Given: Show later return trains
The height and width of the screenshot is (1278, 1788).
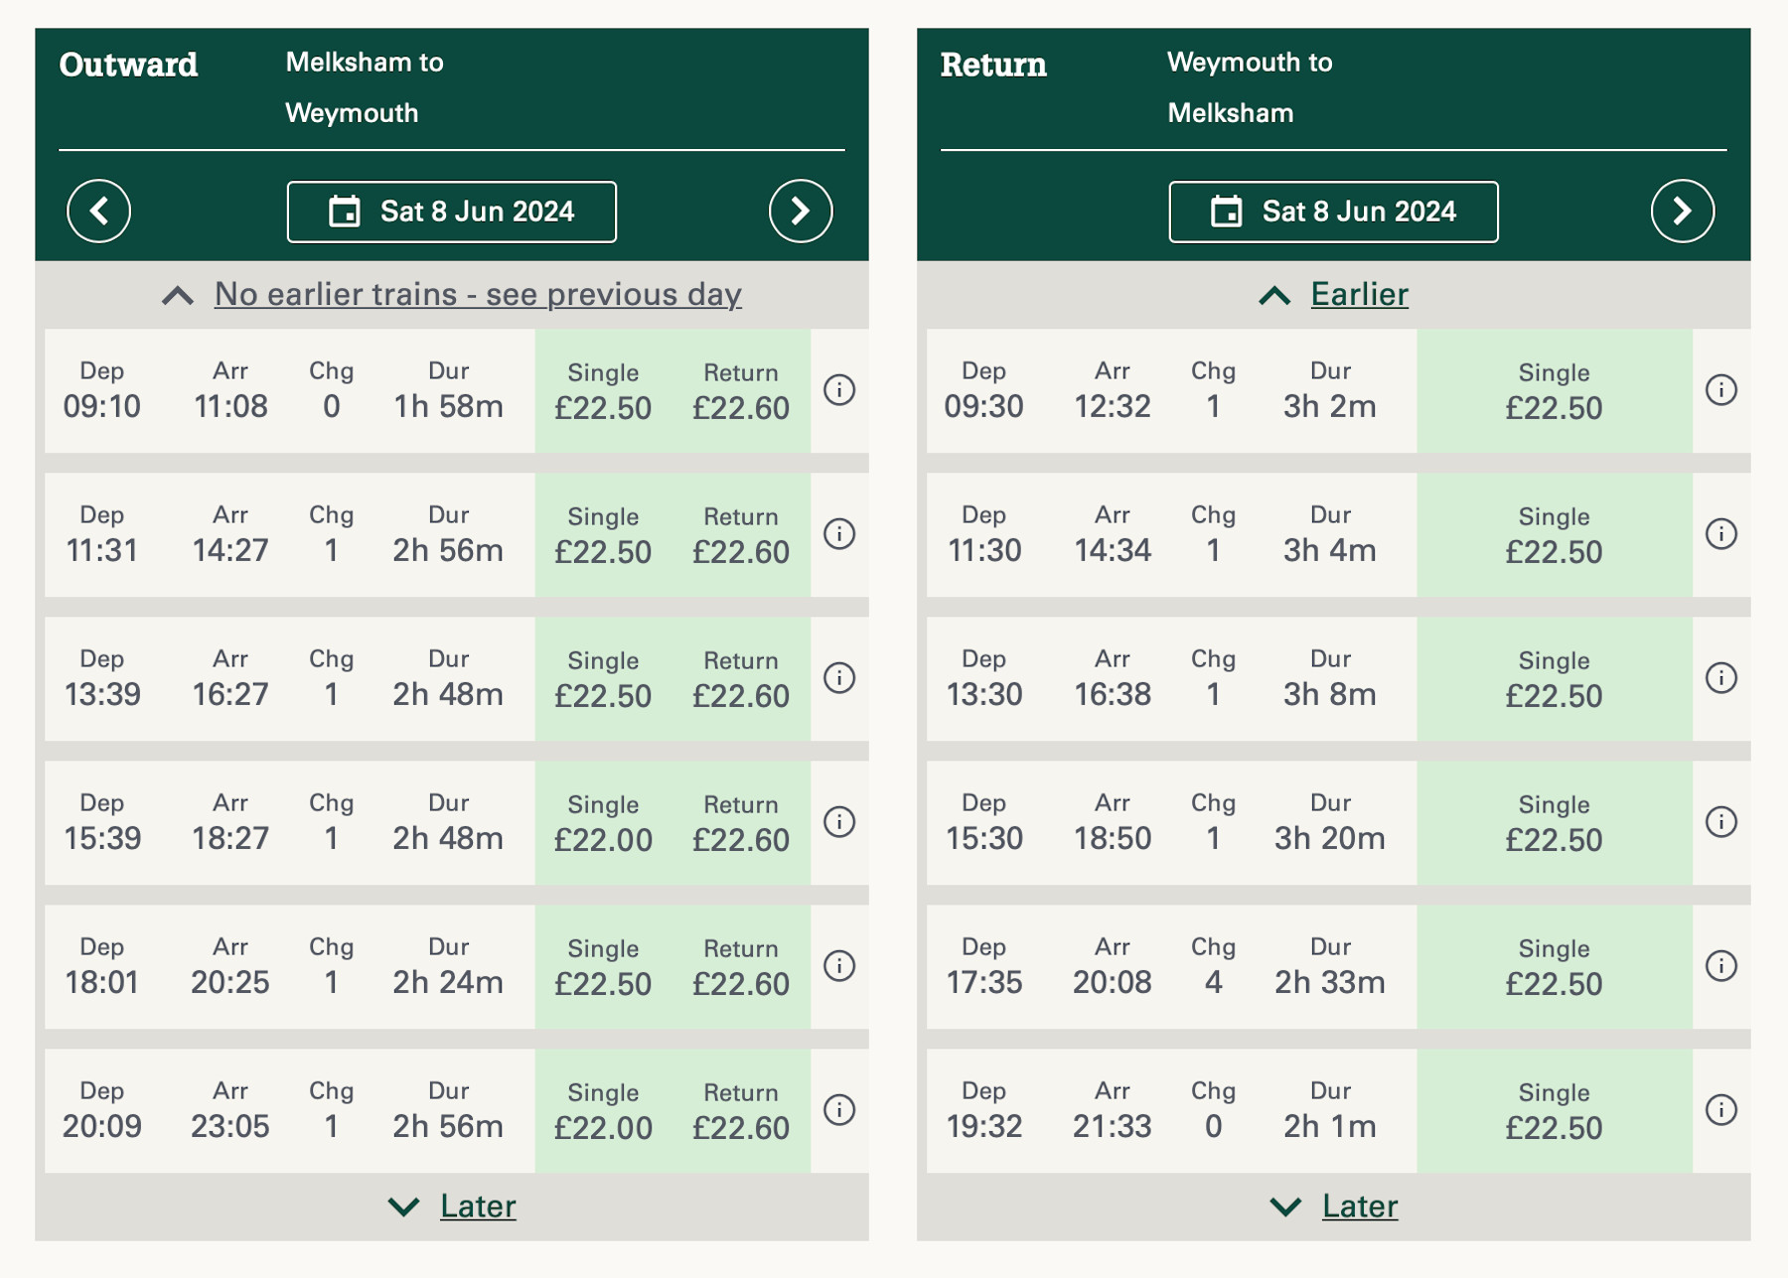Looking at the screenshot, I should 1359,1207.
